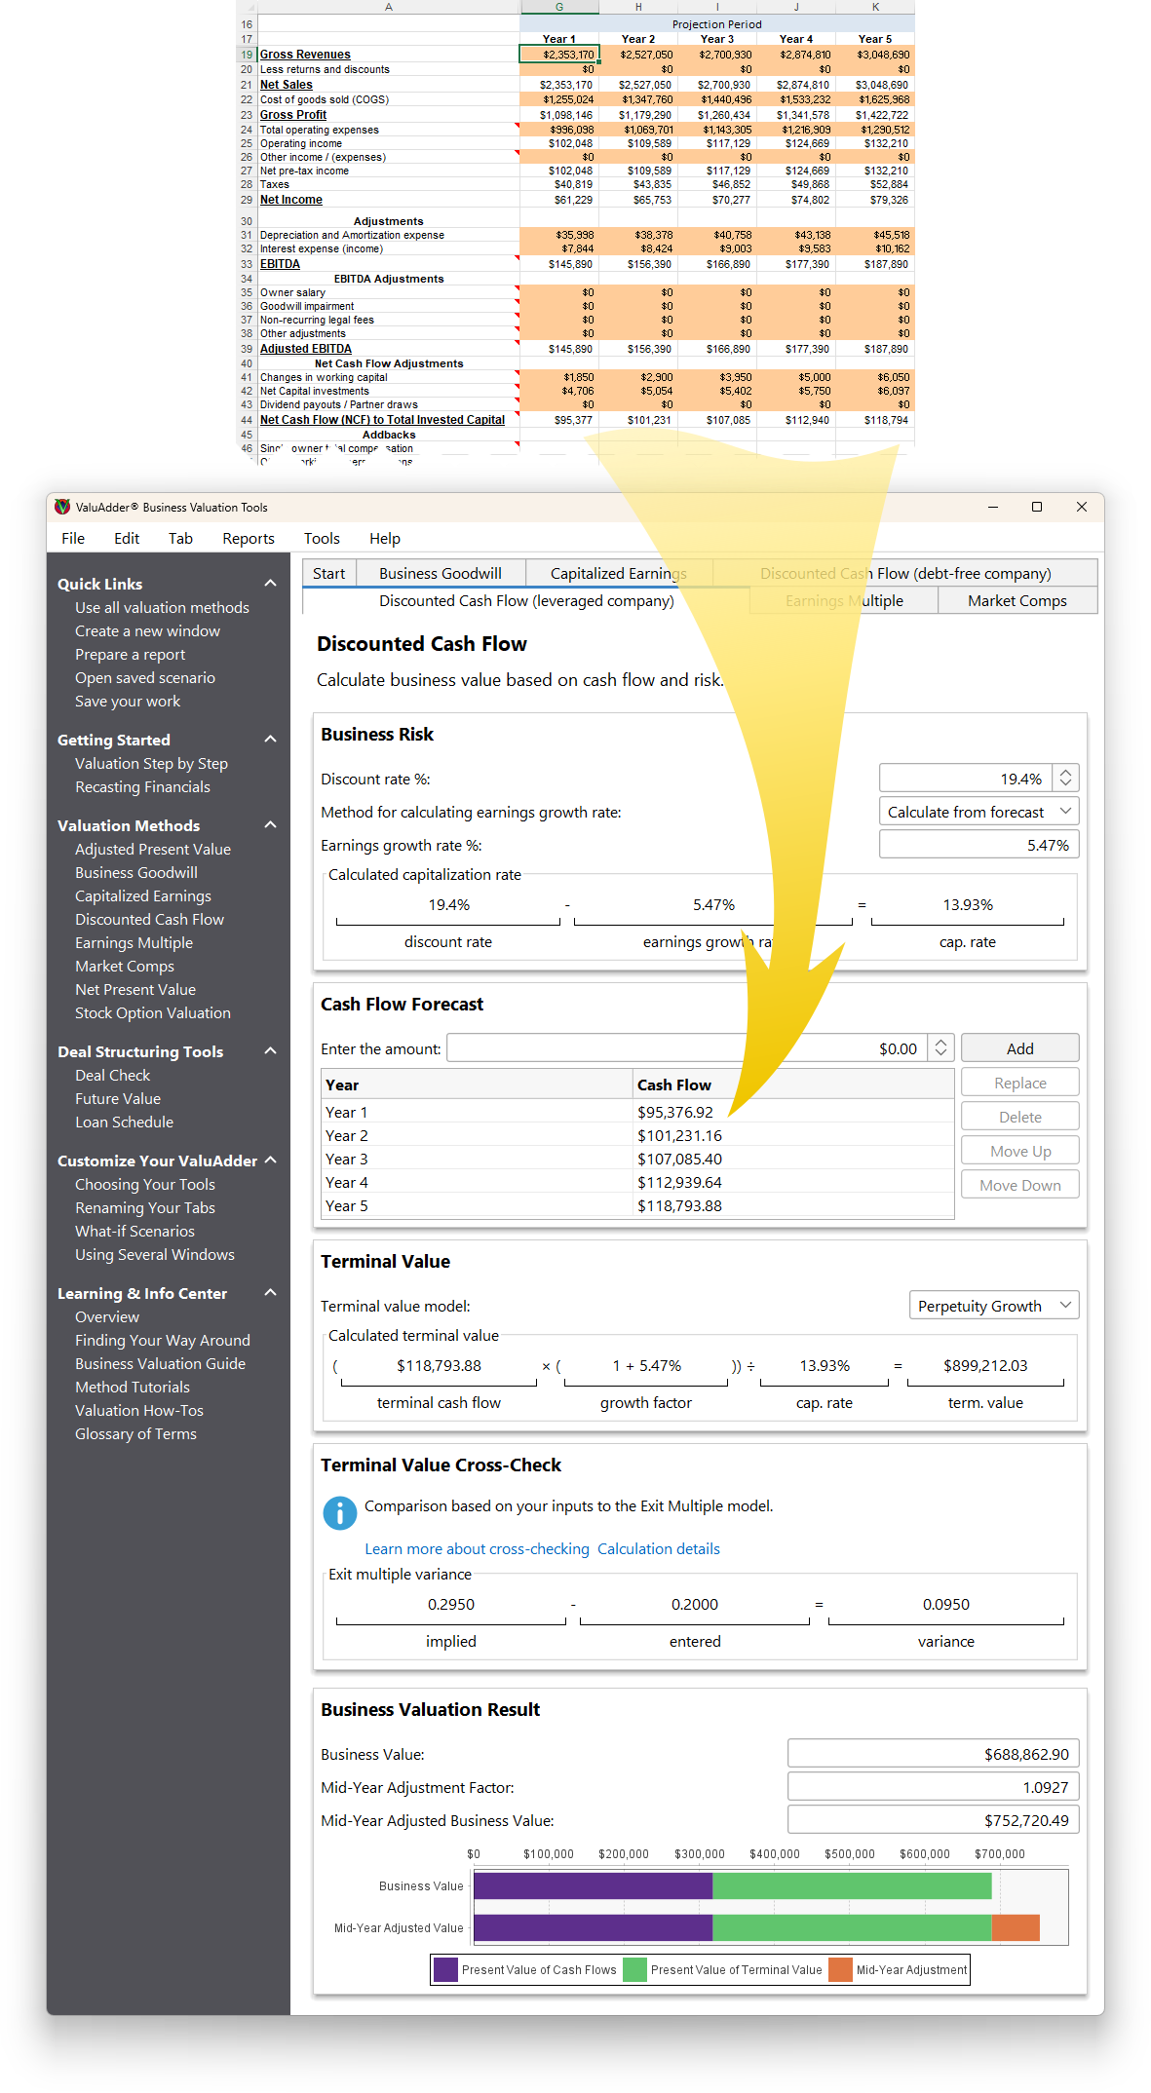This screenshot has height=2093, width=1151.
Task: Select Gross Revenues cell in spreadsheet
Action: (558, 55)
